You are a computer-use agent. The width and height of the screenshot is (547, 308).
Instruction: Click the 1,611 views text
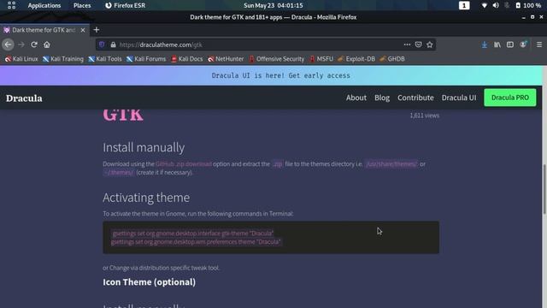click(424, 115)
